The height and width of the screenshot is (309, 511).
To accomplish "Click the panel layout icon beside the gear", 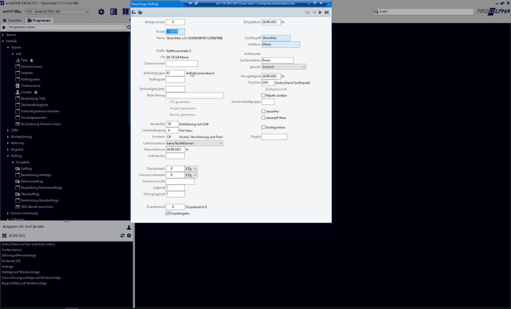I will (x=114, y=12).
